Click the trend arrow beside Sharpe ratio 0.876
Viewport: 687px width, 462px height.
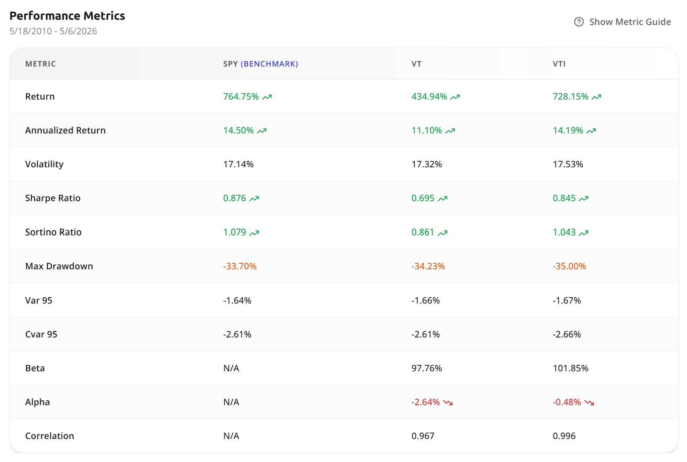tap(254, 198)
